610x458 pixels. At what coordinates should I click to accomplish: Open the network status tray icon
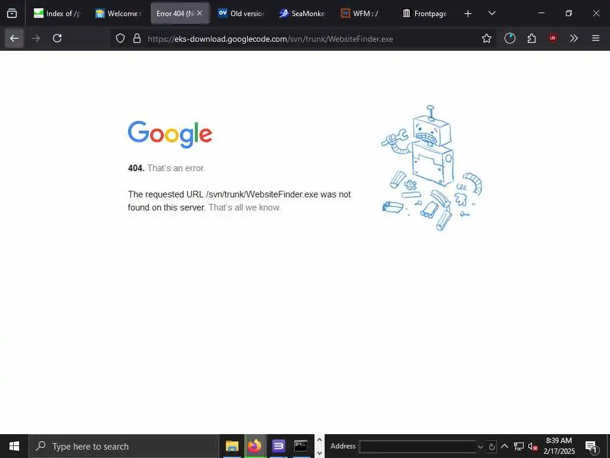(x=519, y=446)
